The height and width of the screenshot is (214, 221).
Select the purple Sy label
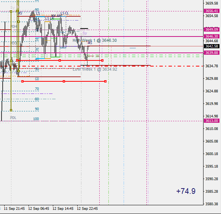pyautogui.click(x=85, y=33)
